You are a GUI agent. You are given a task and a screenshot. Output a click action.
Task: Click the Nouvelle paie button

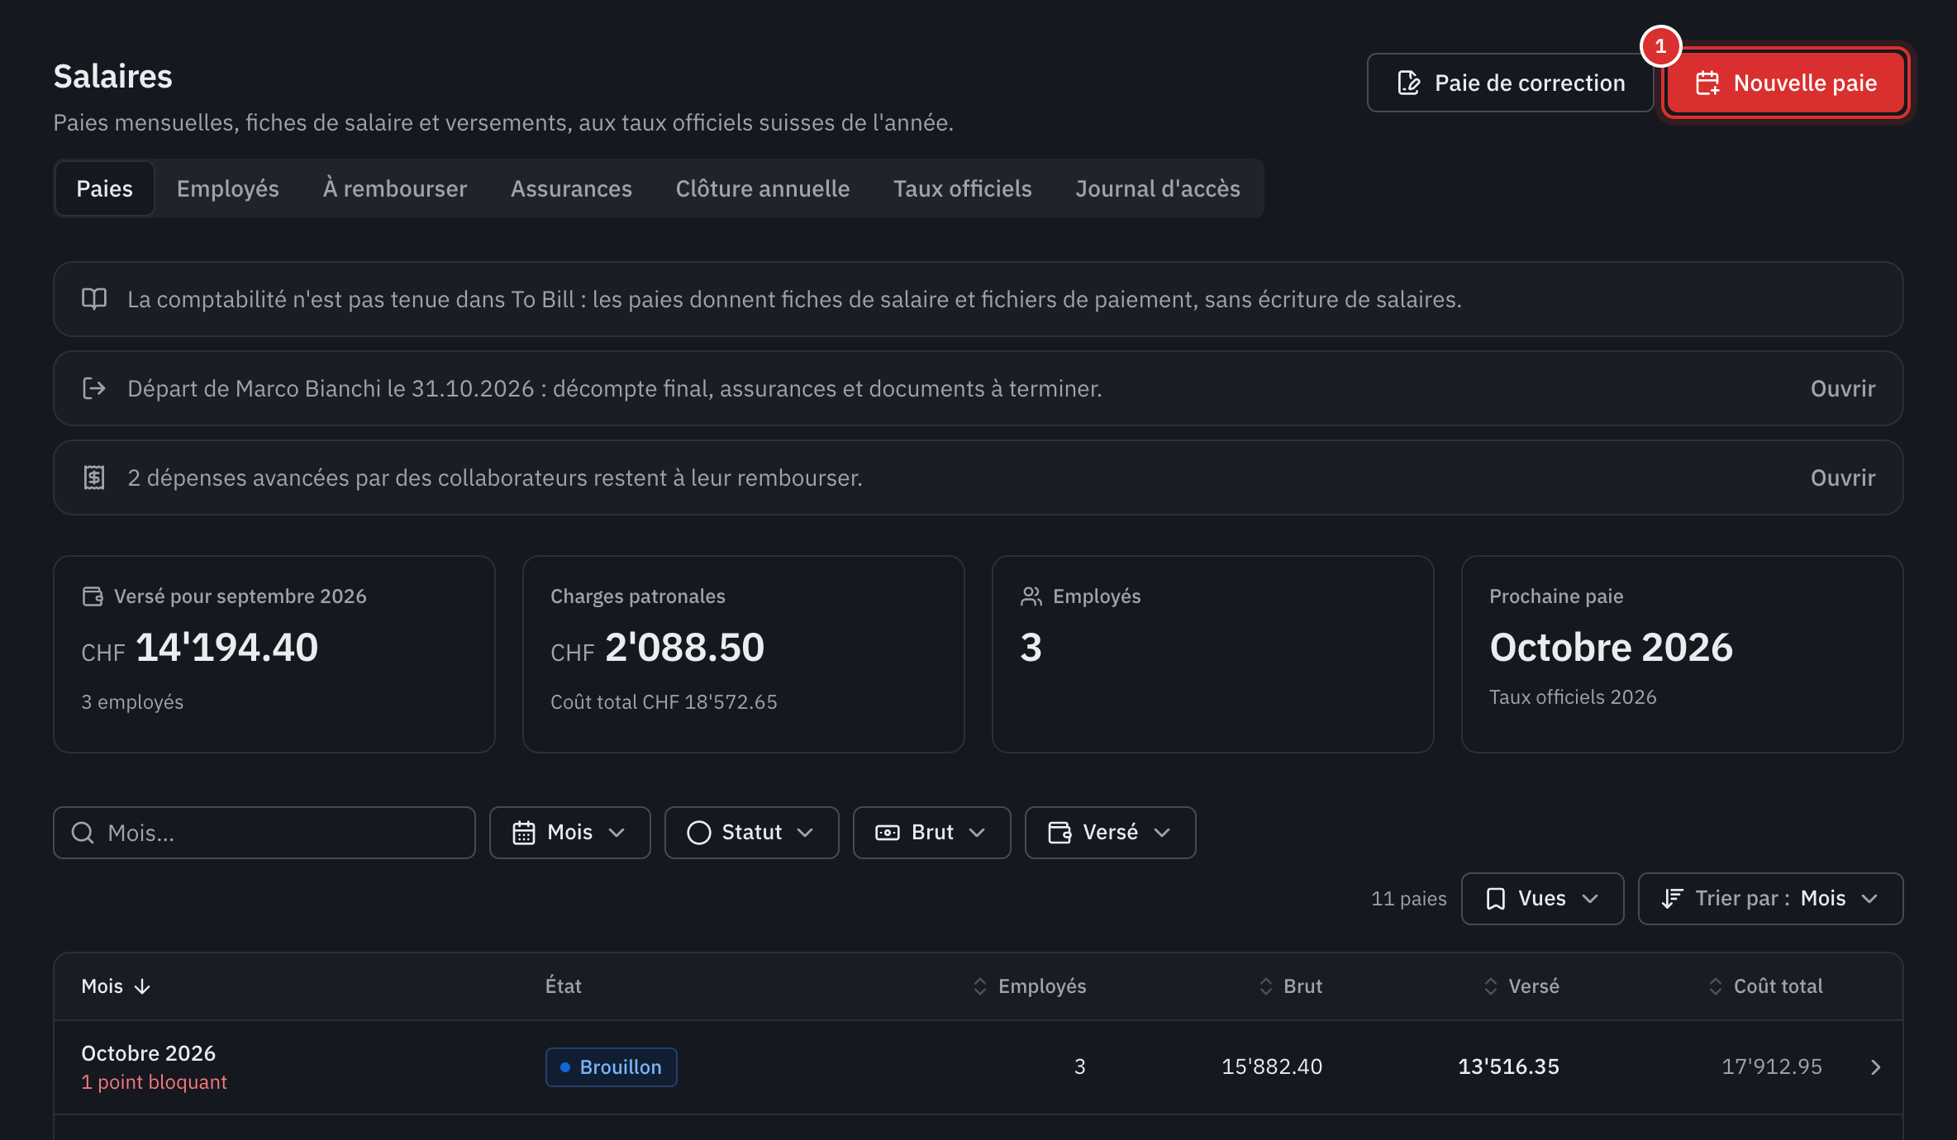click(1785, 83)
